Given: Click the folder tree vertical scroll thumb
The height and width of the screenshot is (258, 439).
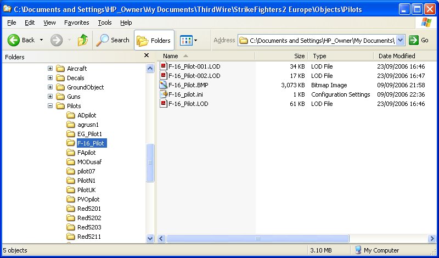Looking at the screenshot, I should 150,162.
